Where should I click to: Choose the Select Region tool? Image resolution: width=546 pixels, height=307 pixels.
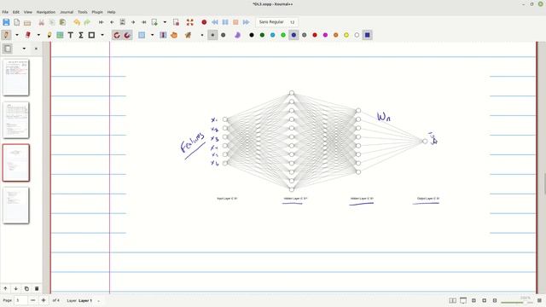[142, 35]
